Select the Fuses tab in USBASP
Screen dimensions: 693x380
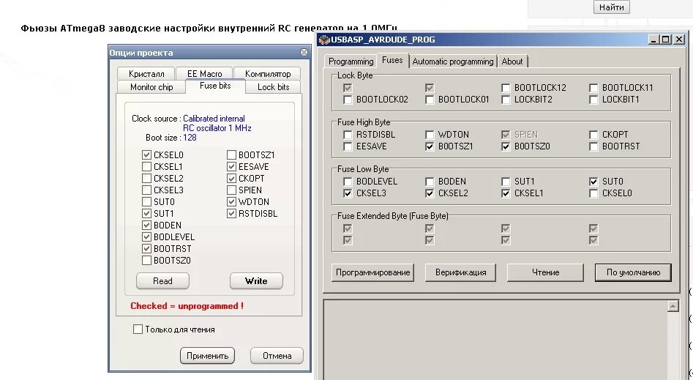click(392, 60)
